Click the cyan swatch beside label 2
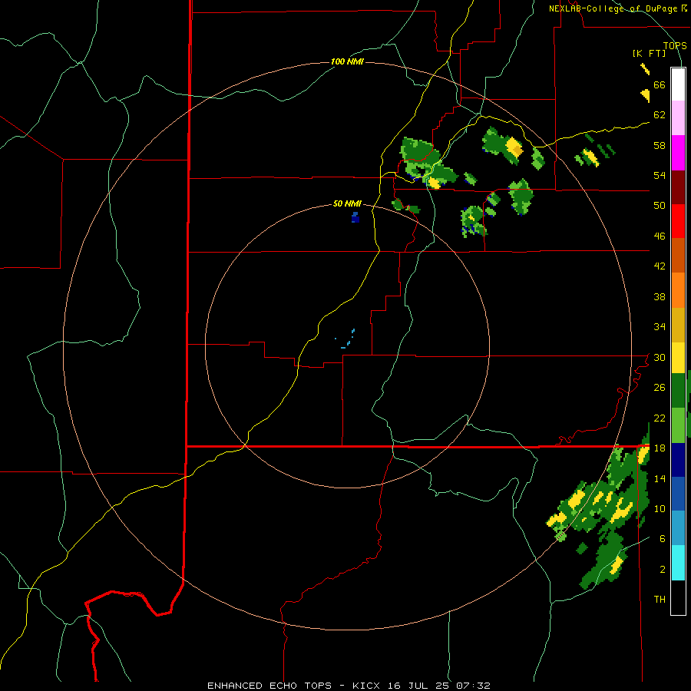The image size is (691, 691). pyautogui.click(x=678, y=563)
